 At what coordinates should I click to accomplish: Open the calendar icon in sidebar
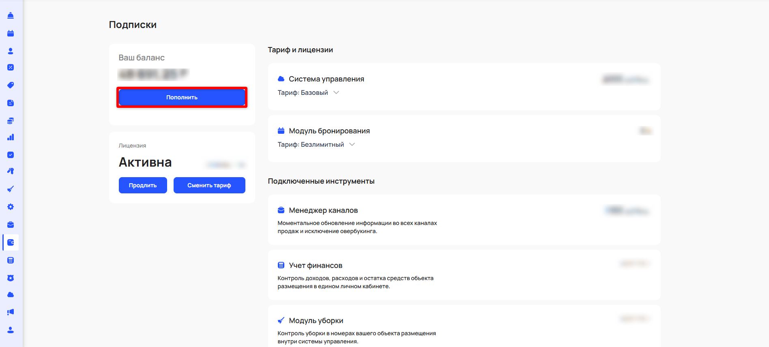[x=11, y=33]
